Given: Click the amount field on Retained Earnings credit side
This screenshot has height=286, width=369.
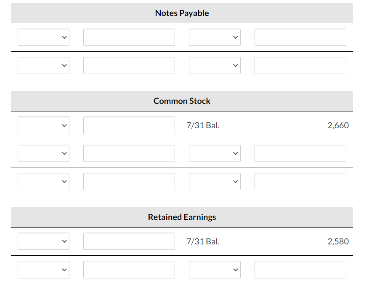Looking at the screenshot, I should pyautogui.click(x=300, y=269).
